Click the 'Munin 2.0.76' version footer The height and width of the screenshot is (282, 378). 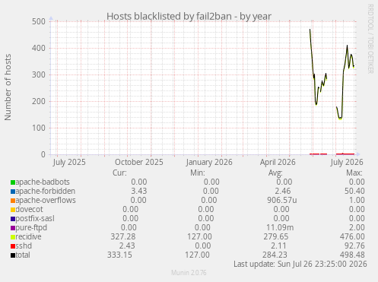[x=189, y=273]
